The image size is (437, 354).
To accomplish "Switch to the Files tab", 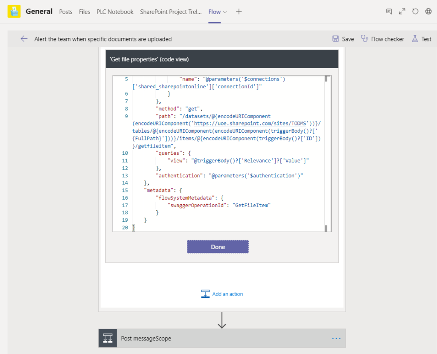I will (84, 12).
